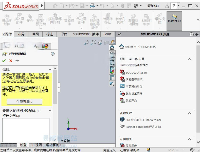The image size is (200, 152).
Task: Click 爆炸视图 (Exploded View) tool
Action: (160, 18)
